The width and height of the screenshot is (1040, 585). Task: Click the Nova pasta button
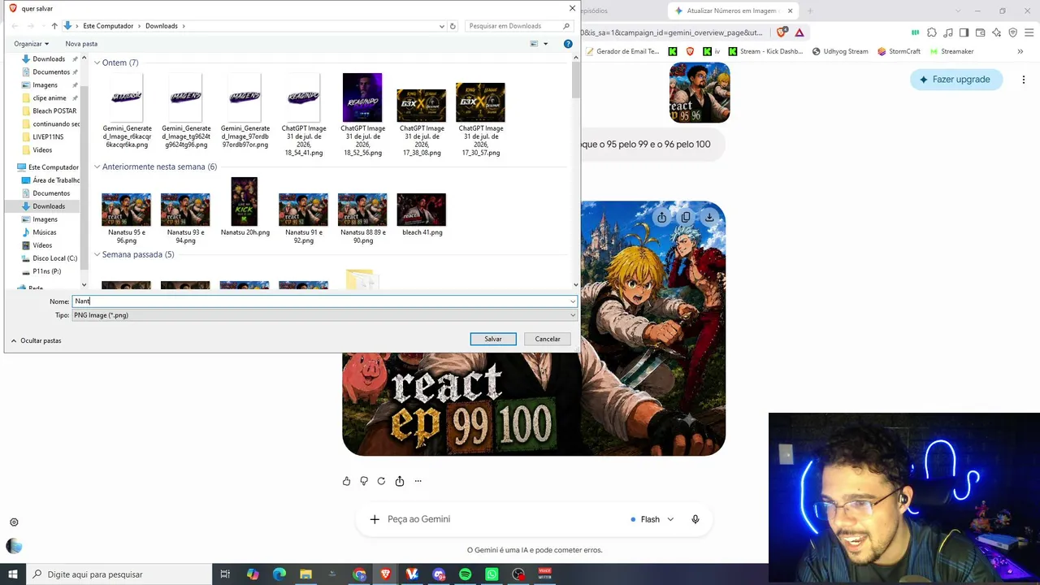pos(81,44)
